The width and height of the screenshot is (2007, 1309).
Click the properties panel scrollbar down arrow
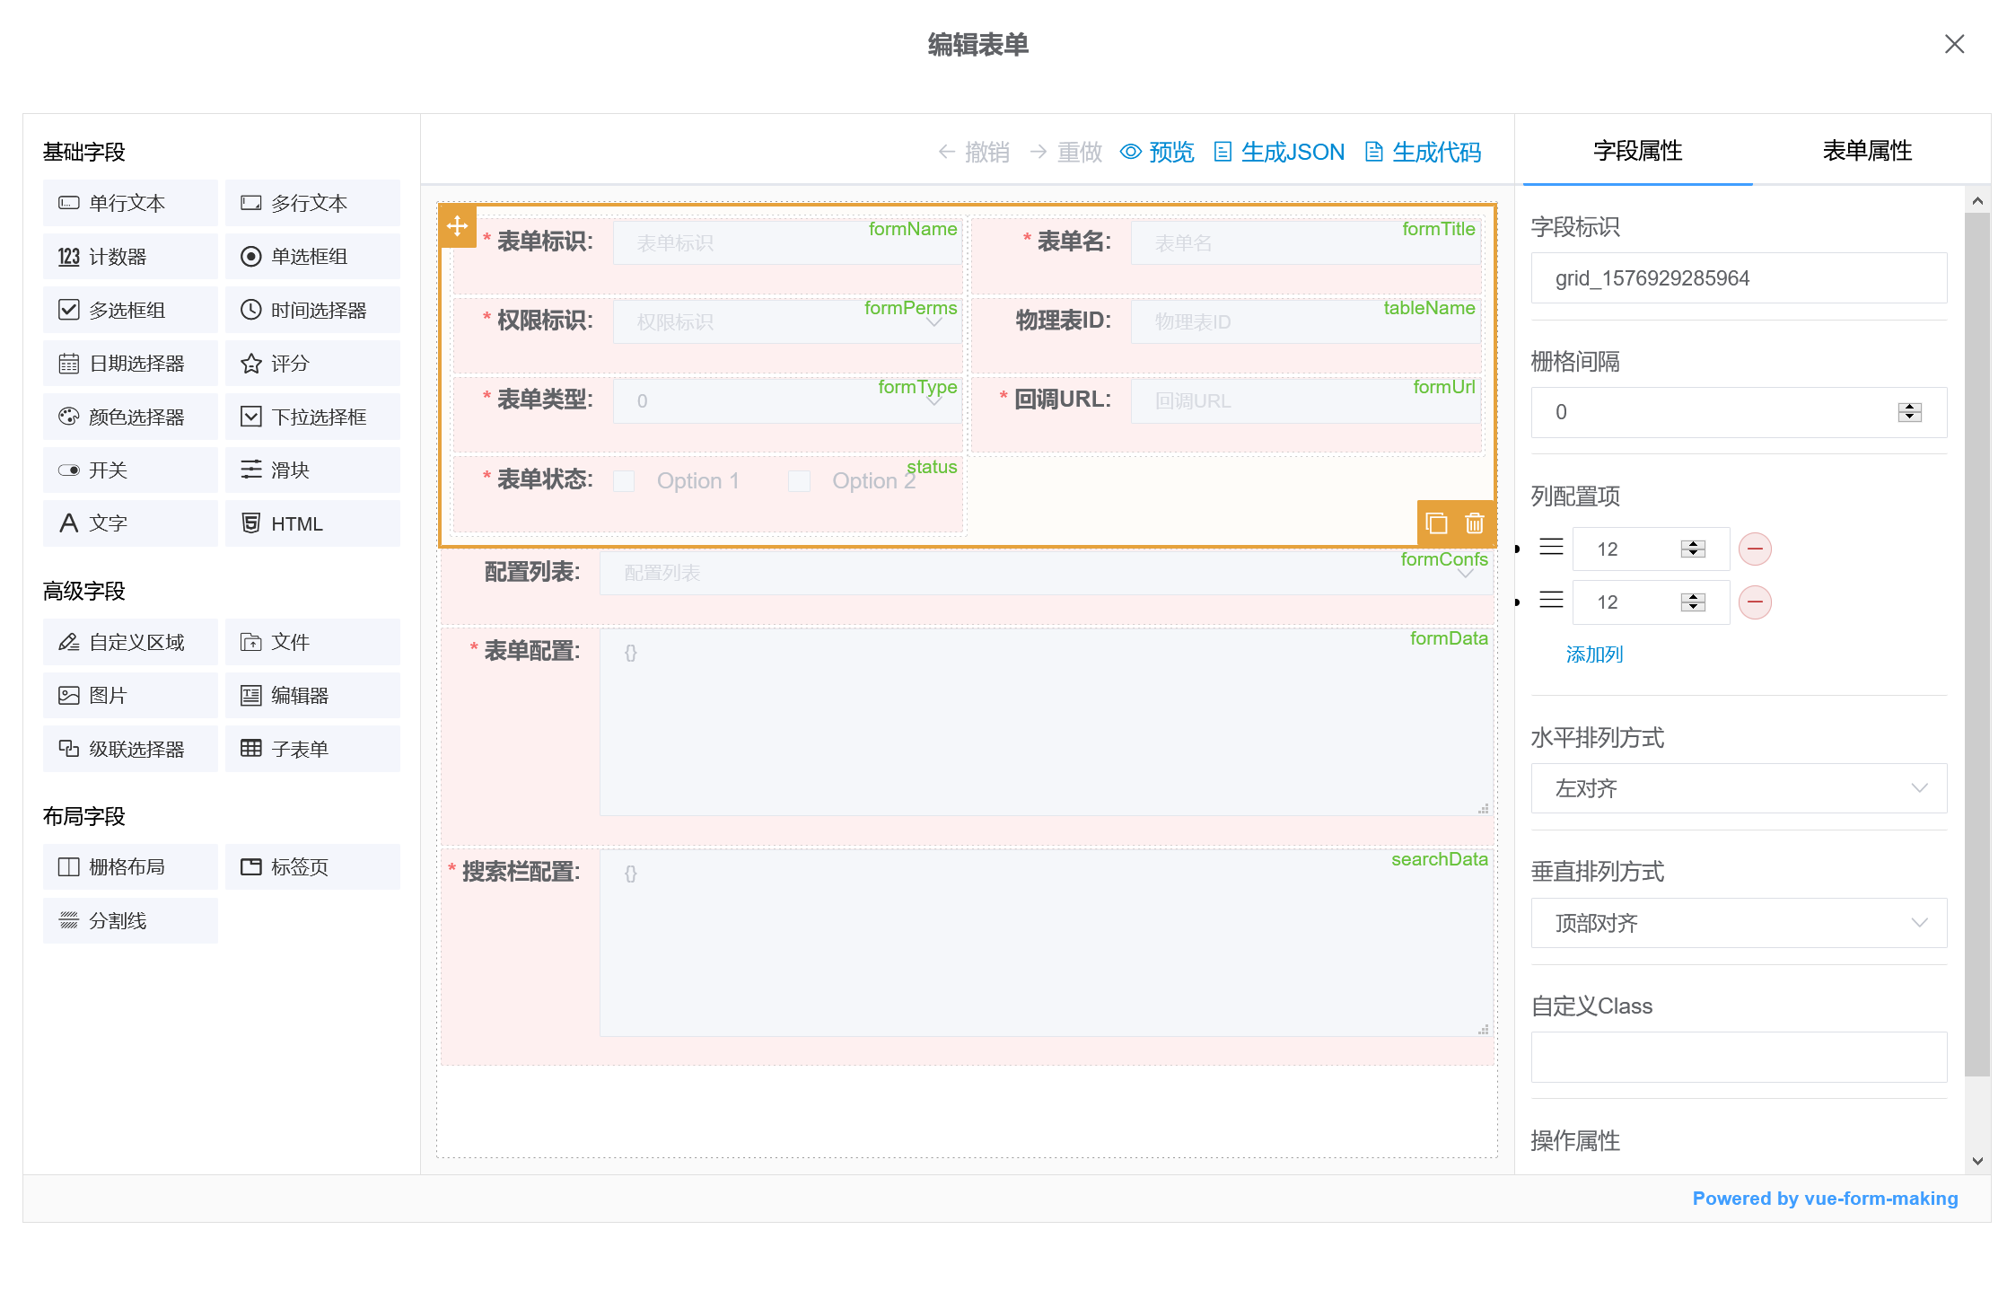[x=1977, y=1161]
